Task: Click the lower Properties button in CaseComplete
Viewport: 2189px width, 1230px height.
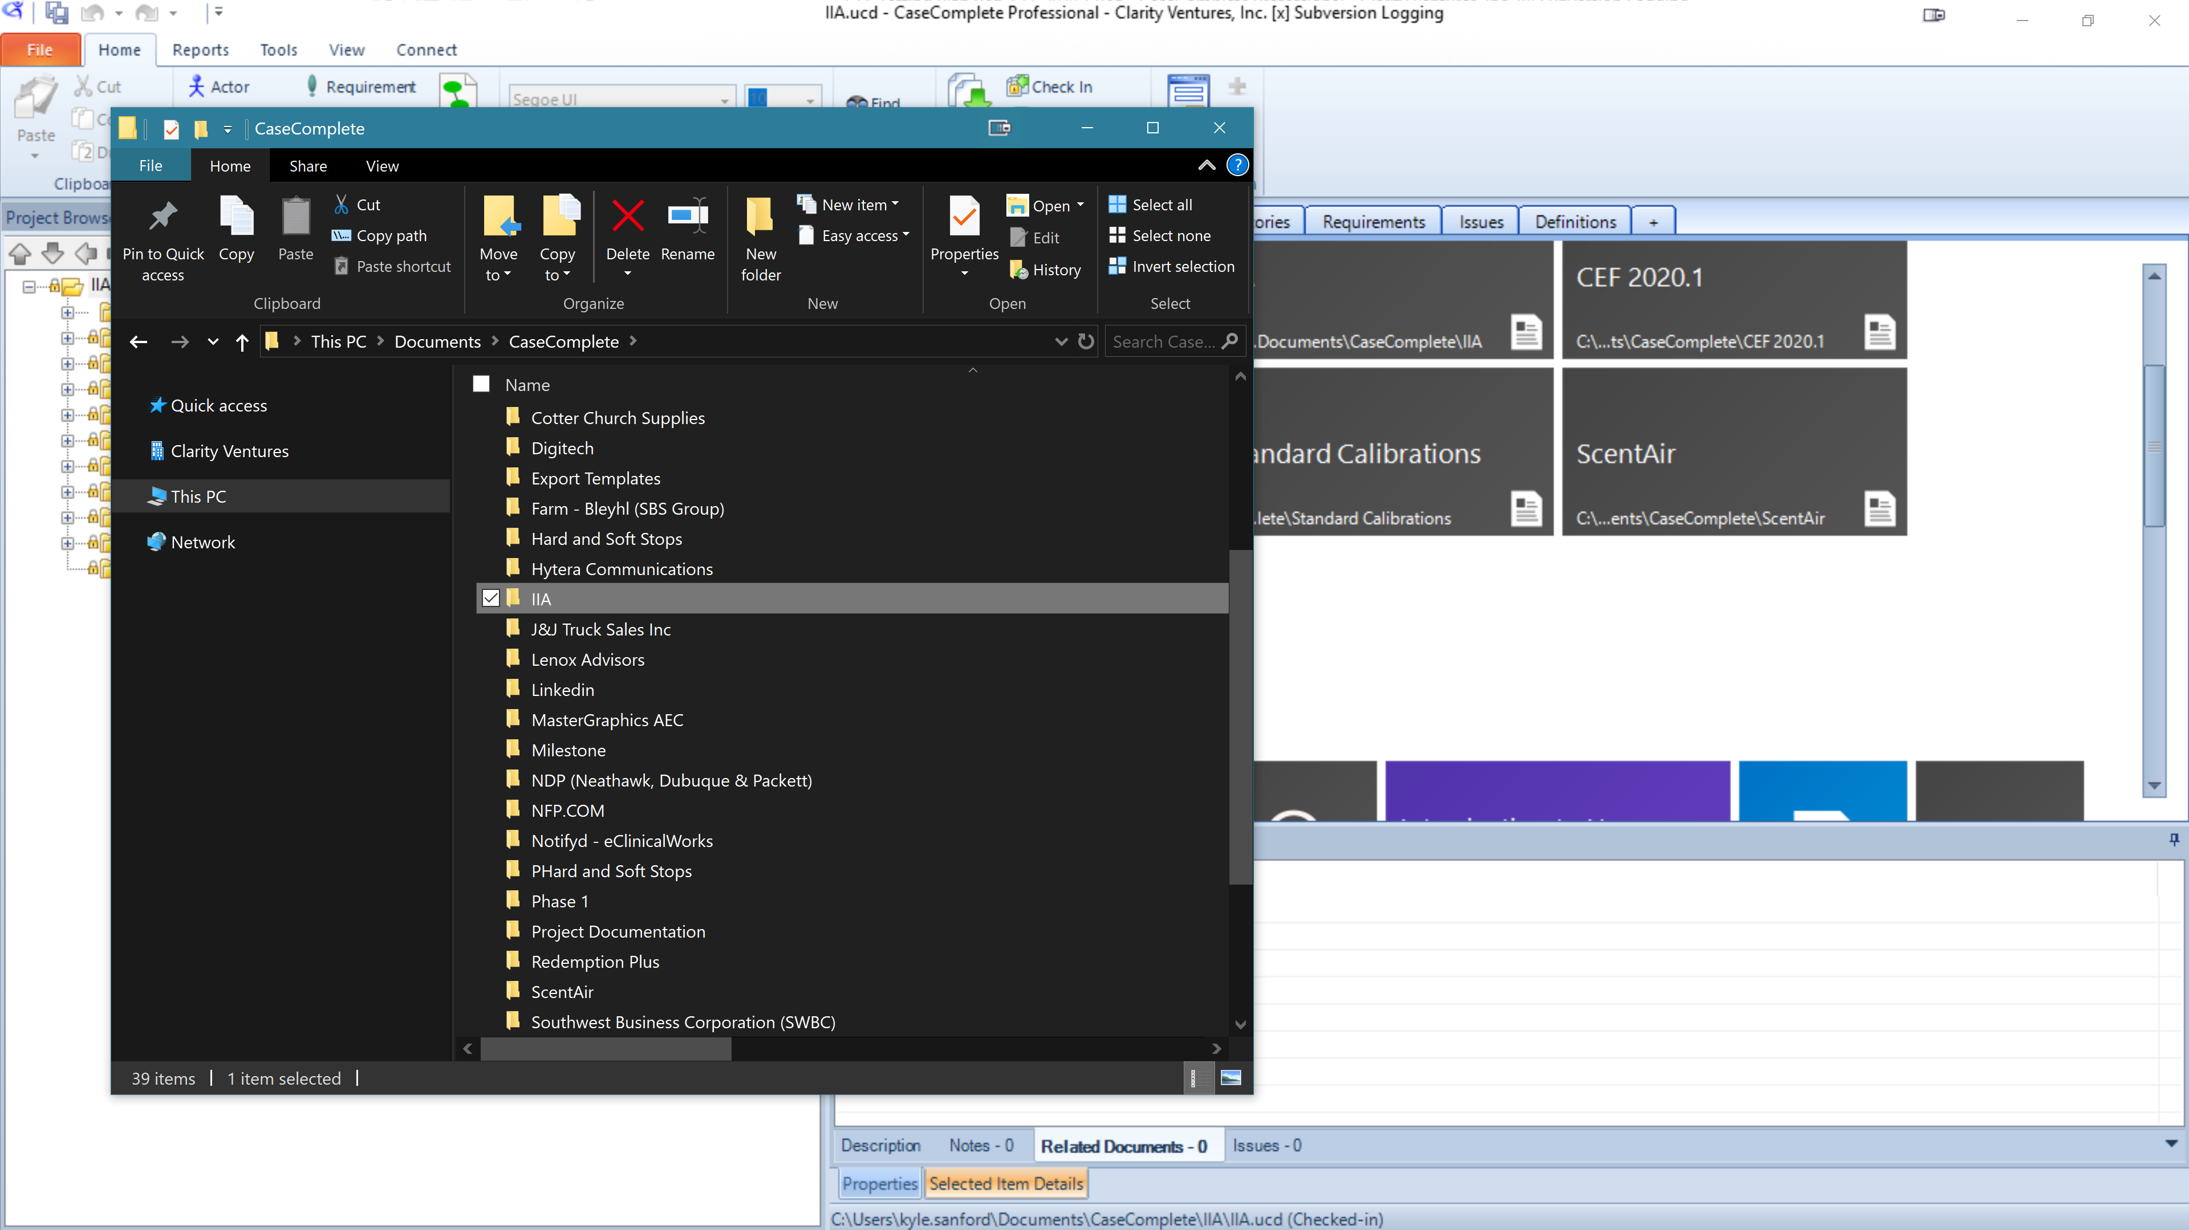Action: pyautogui.click(x=879, y=1183)
